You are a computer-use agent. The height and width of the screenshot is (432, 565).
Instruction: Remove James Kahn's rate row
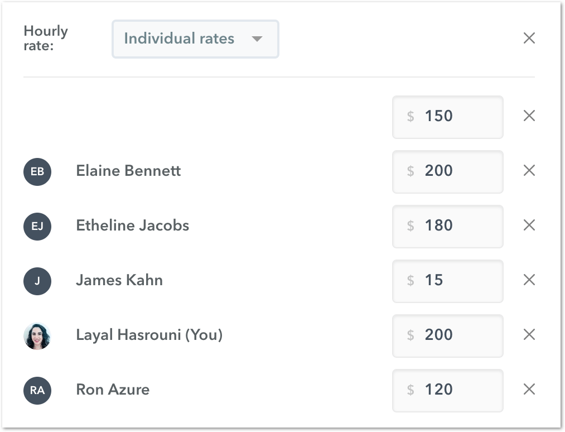529,280
